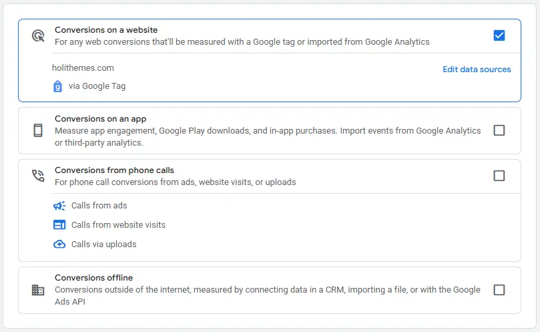Screen dimensions: 540x332
Task: Select Calls via uploads option
Action: point(103,244)
